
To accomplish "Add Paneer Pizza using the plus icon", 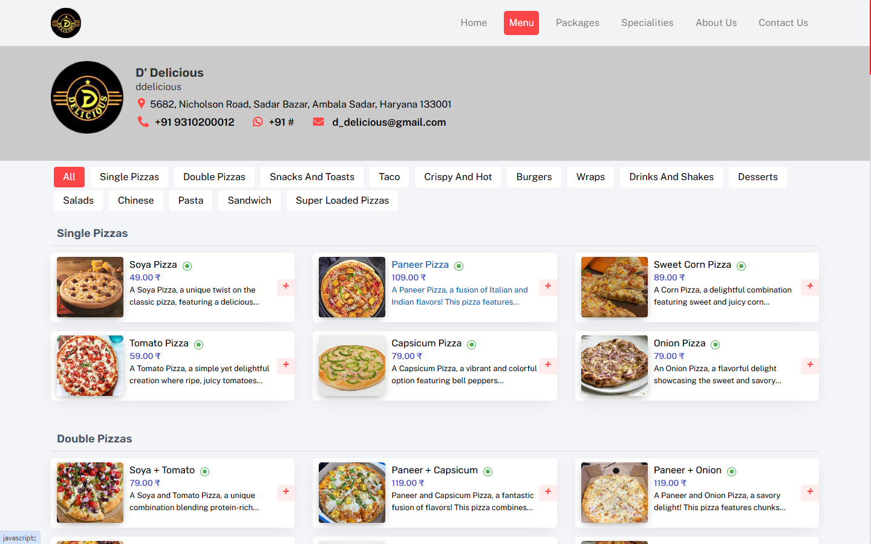I will click(x=547, y=287).
